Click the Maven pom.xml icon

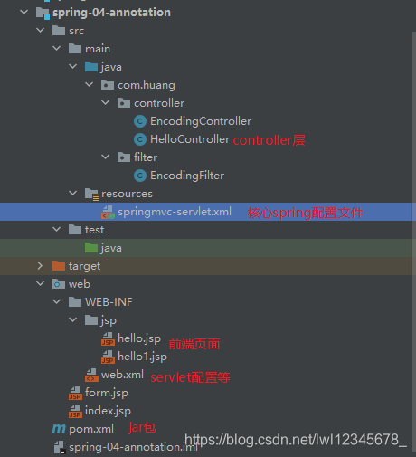click(x=59, y=429)
